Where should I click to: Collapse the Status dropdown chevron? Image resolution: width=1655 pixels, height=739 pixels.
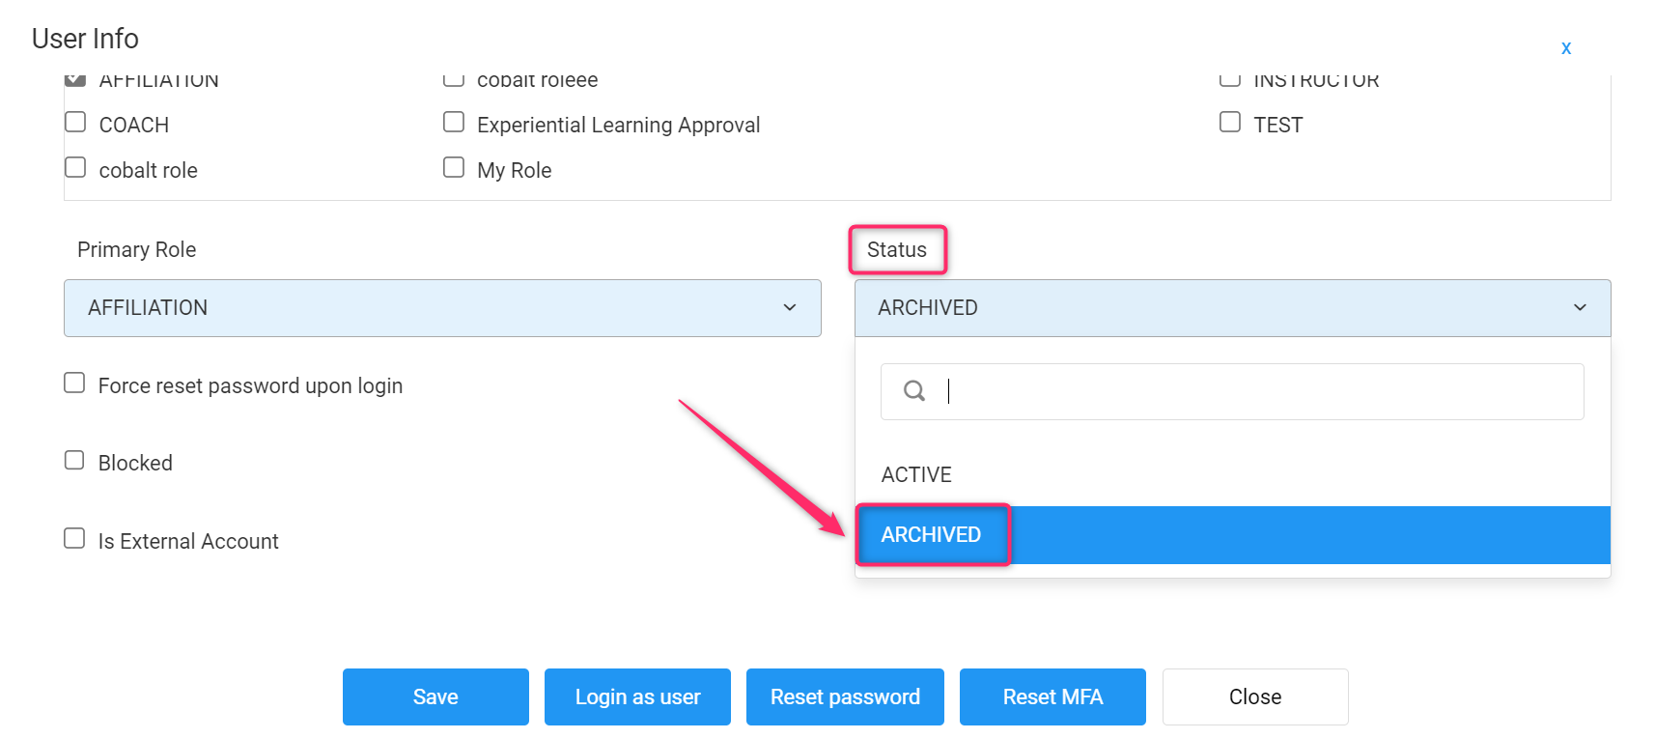(1579, 307)
